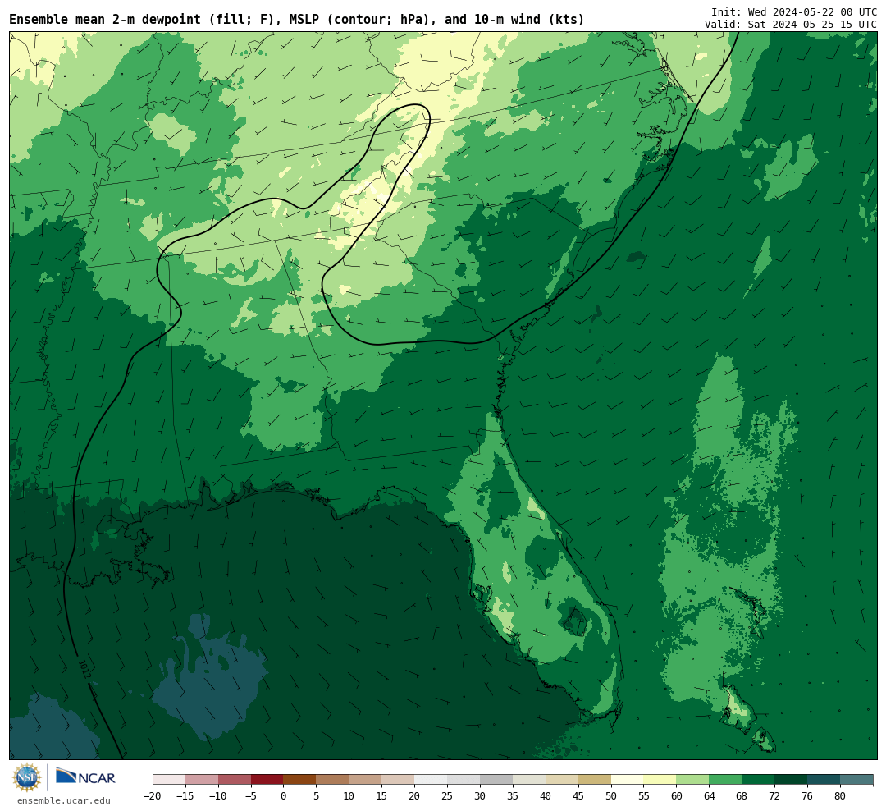Screen dimensions: 886x811
Task: Pick the gray swatch between 30 and 35
Action: point(496,780)
